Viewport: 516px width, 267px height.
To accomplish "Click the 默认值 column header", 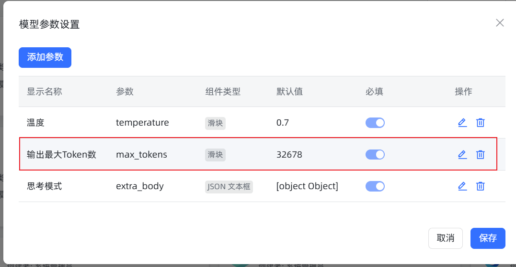I will coord(289,91).
